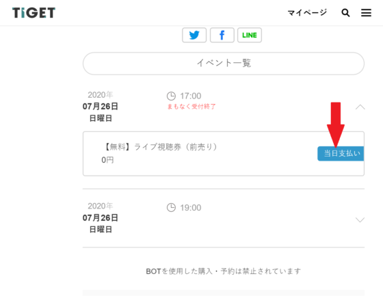Click the 07月26日 date of 19:00 event

point(101,217)
